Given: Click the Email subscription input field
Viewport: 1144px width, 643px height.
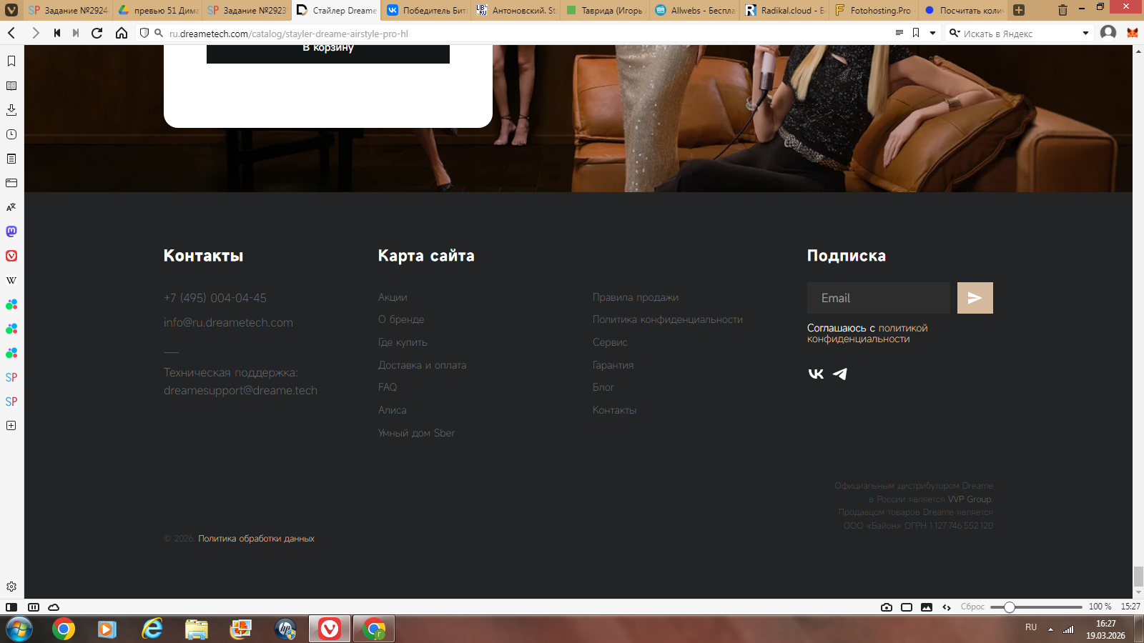Looking at the screenshot, I should 878,298.
